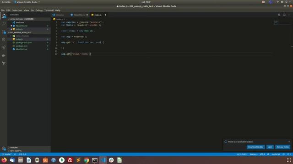Open package-lock.json in explorer tree
This screenshot has height=164, width=293.
pyautogui.click(x=24, y=42)
